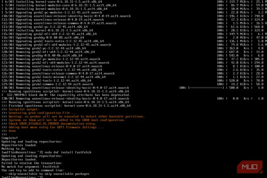Click '--skip-unavailable to skip unavailable packages' line
The width and height of the screenshot is (267, 178).
(47, 174)
